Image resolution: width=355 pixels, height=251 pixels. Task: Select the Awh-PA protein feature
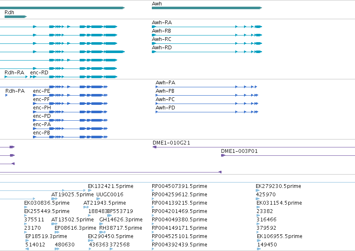206,87
